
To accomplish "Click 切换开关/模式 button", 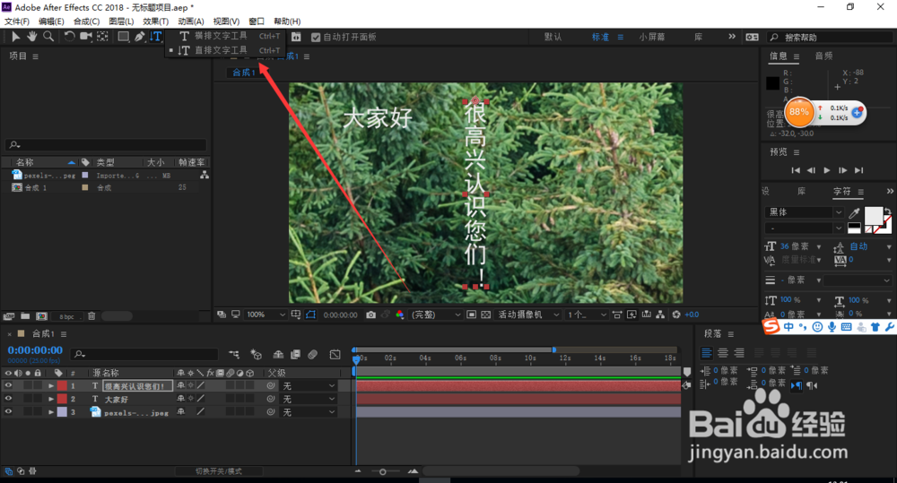I will [219, 471].
